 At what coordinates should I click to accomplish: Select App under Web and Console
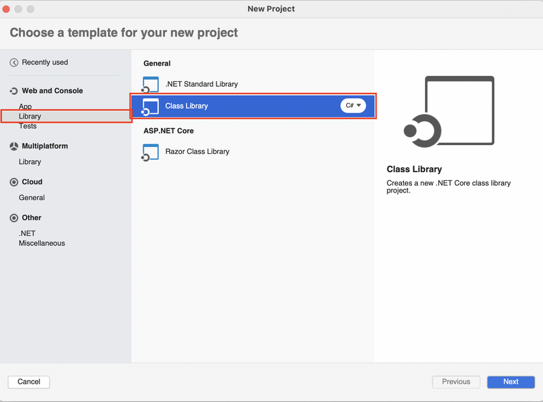tap(25, 106)
